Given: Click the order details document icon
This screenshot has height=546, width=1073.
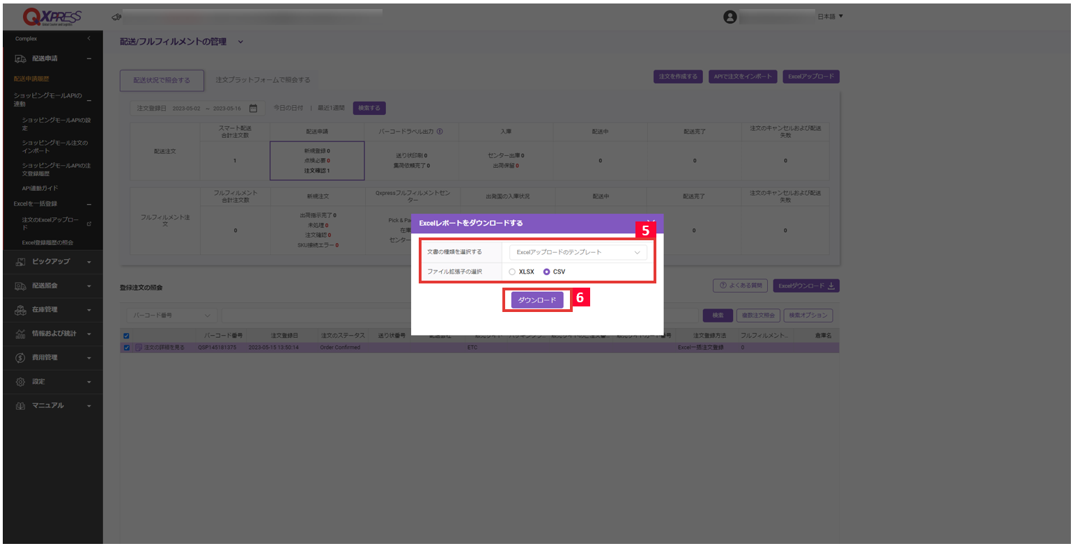Looking at the screenshot, I should point(139,347).
